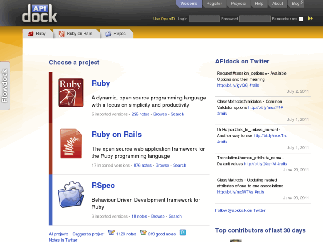Click the Use OpenID link
Image resolution: width=323 pixels, height=242 pixels.
(164, 19)
